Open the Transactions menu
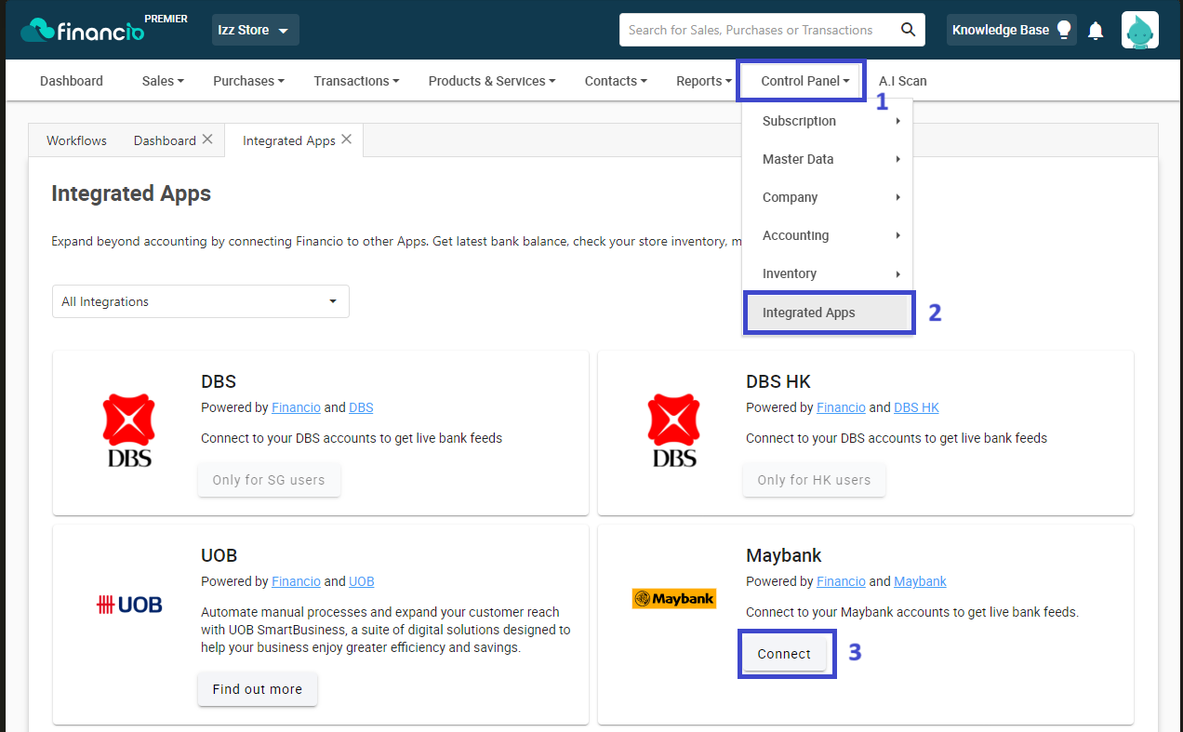 click(356, 81)
